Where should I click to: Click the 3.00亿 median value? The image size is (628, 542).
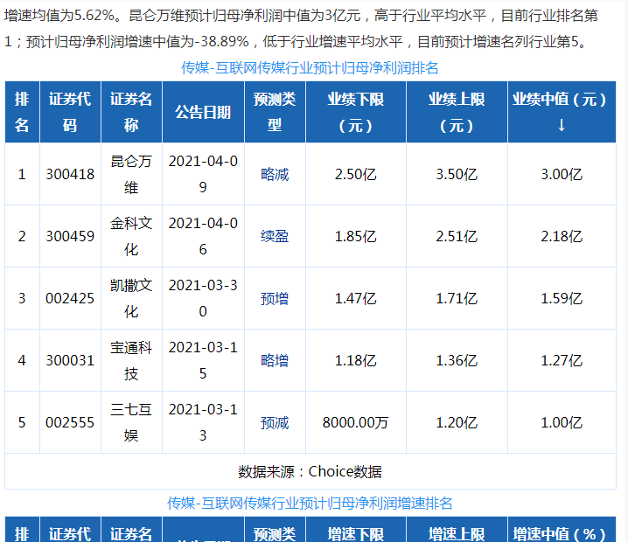562,175
